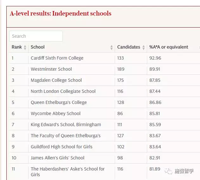This screenshot has width=200, height=180.
Task: Click candidates value 189 for Westminster
Action: (x=121, y=69)
